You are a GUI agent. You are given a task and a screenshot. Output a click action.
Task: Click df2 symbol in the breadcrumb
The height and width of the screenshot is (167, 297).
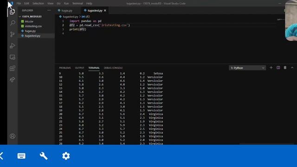86,17
